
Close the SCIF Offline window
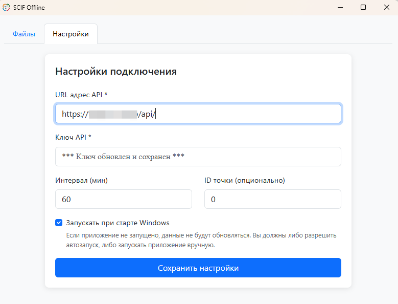(x=386, y=7)
